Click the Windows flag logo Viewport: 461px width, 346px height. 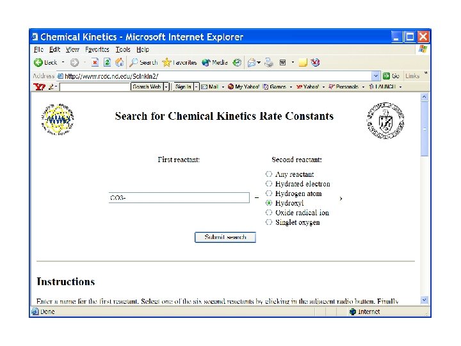point(423,49)
